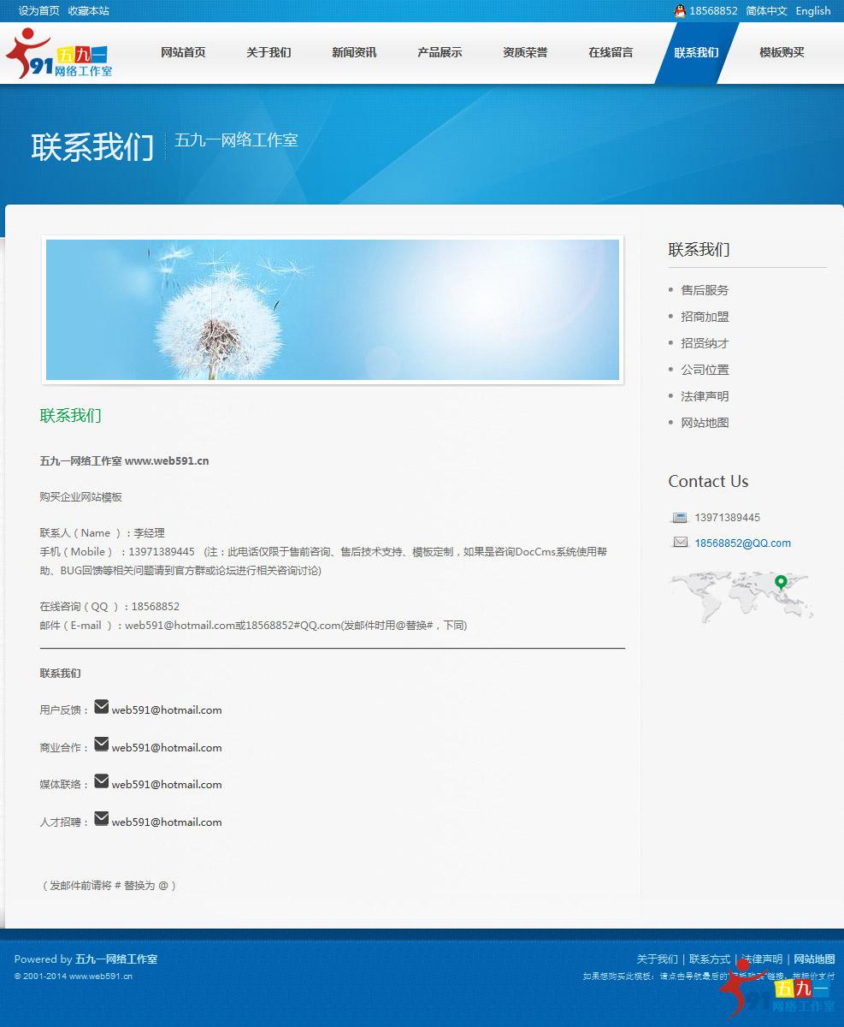Switch to the 新闻资讯 section
The width and height of the screenshot is (844, 1027).
pyautogui.click(x=353, y=53)
